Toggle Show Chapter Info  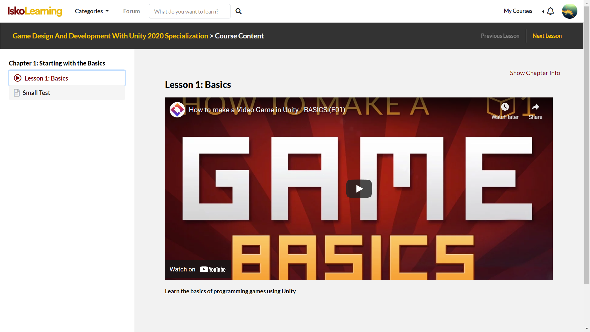tap(535, 73)
